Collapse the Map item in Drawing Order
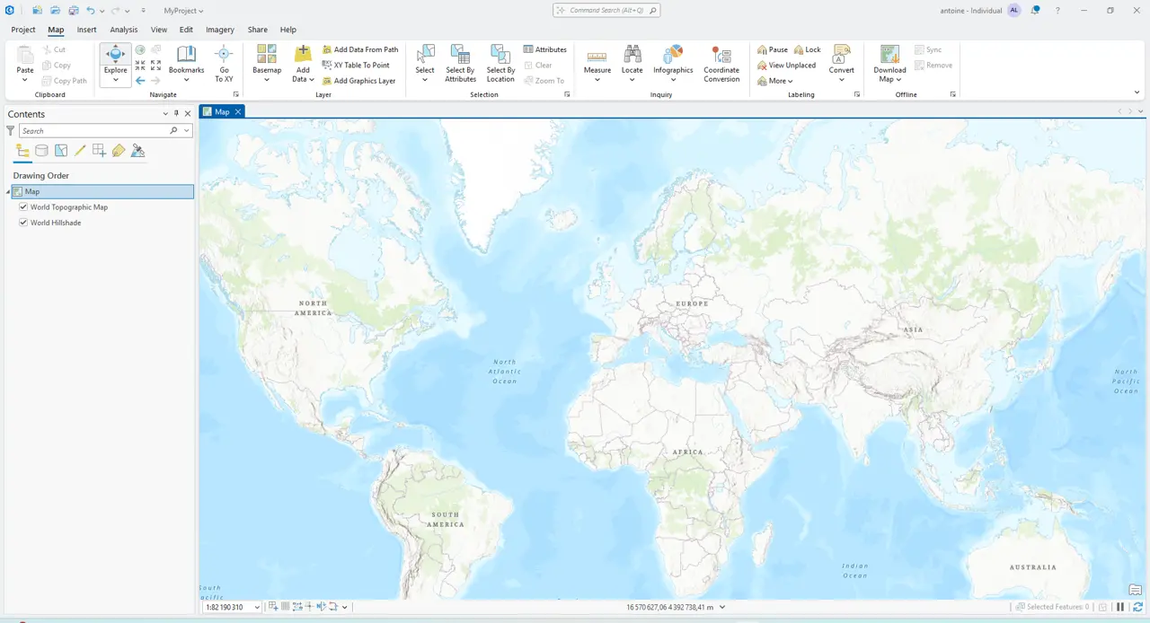 [7, 191]
